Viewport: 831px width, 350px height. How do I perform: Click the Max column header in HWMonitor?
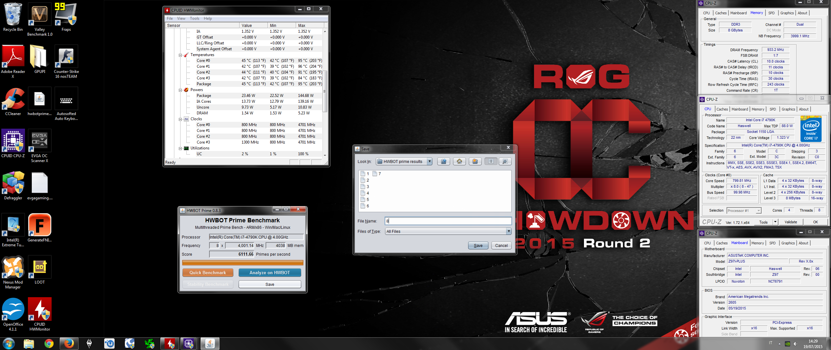(x=310, y=25)
